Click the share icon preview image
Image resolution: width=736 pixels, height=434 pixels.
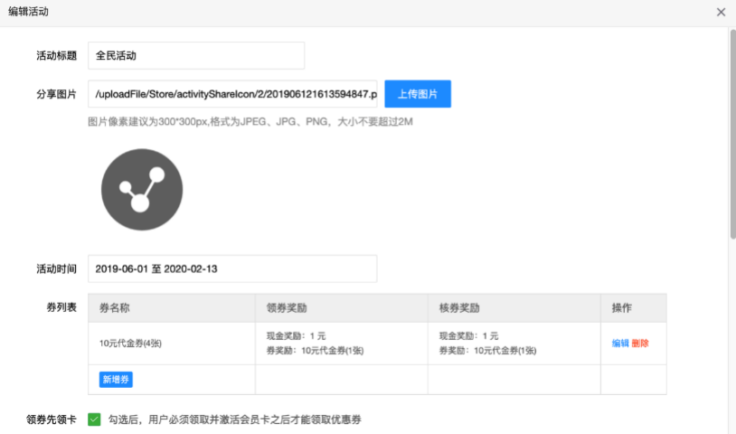(x=142, y=190)
